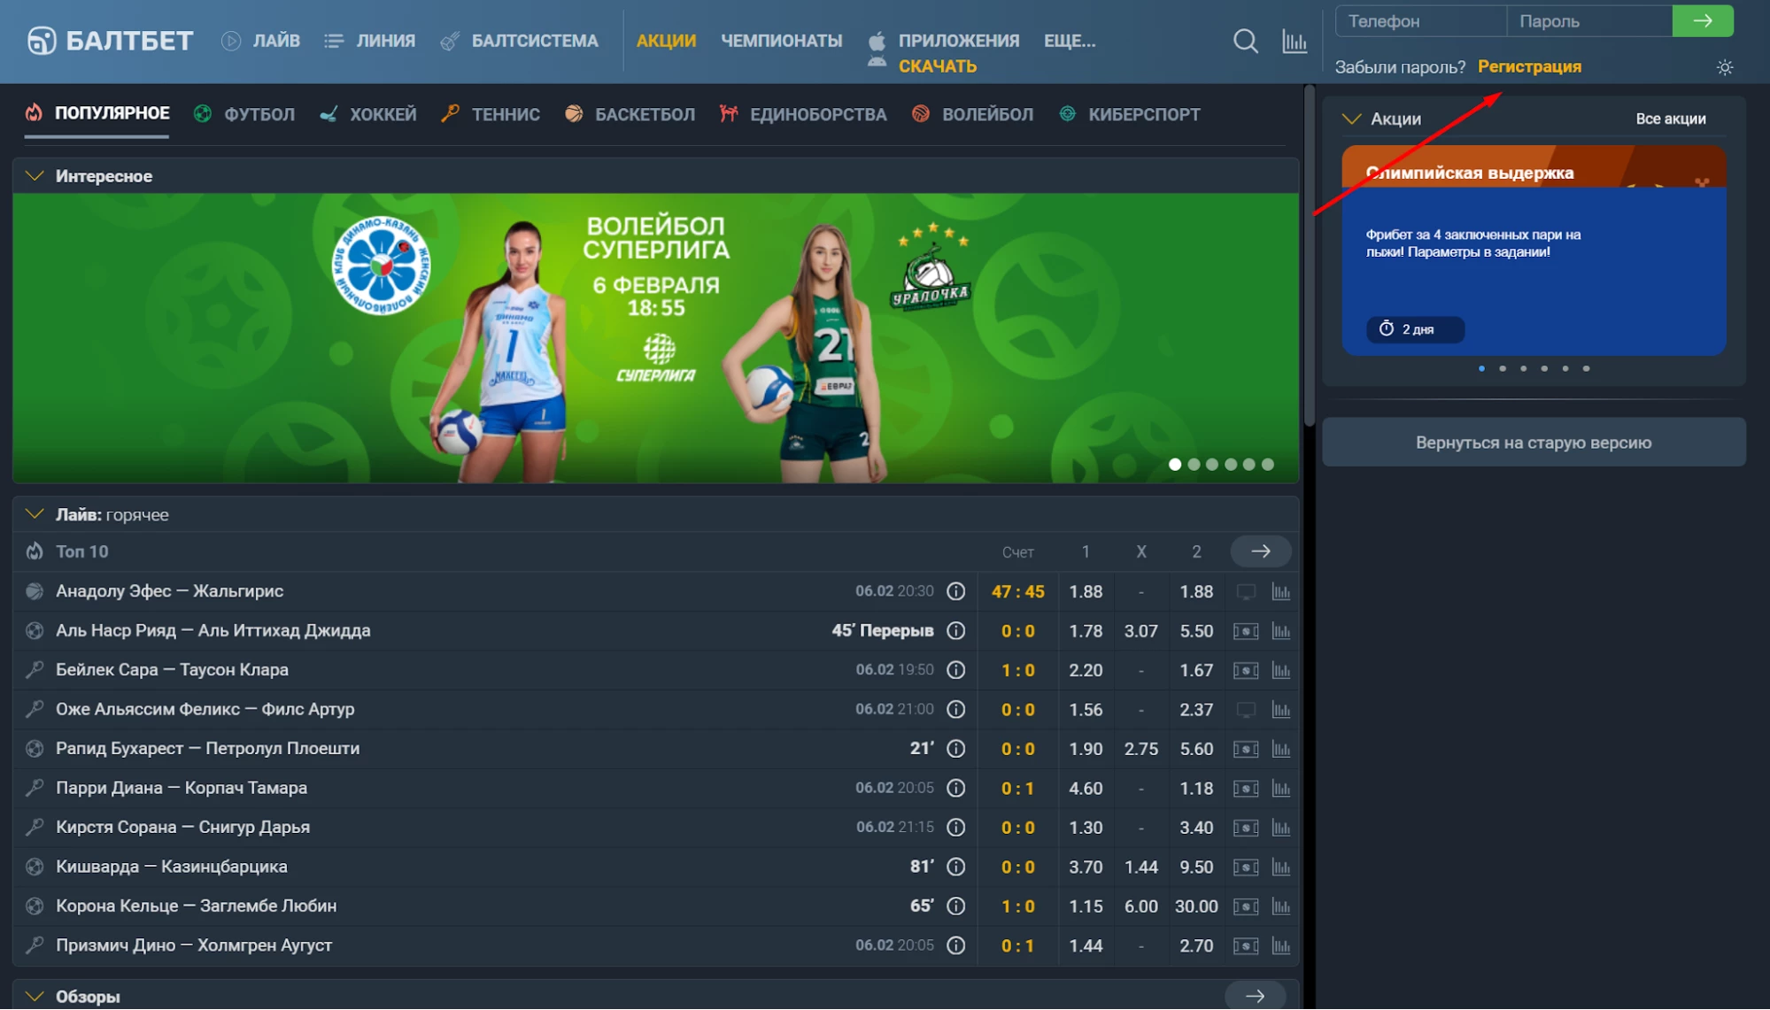Focus the Пароль input field
The width and height of the screenshot is (1770, 1010).
(1588, 21)
